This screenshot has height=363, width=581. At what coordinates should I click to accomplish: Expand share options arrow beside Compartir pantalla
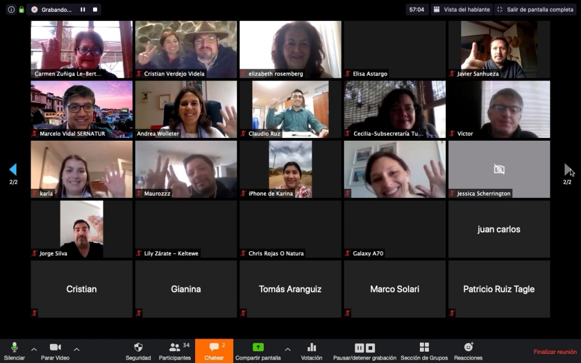(x=288, y=349)
